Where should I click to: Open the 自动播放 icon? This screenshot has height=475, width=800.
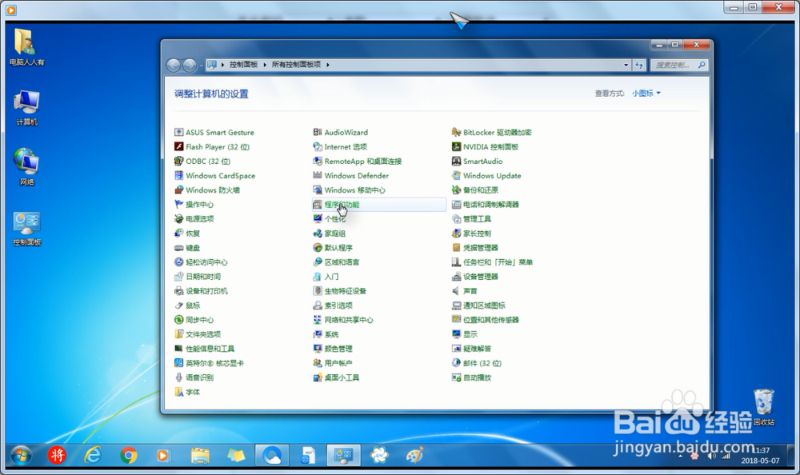[456, 377]
